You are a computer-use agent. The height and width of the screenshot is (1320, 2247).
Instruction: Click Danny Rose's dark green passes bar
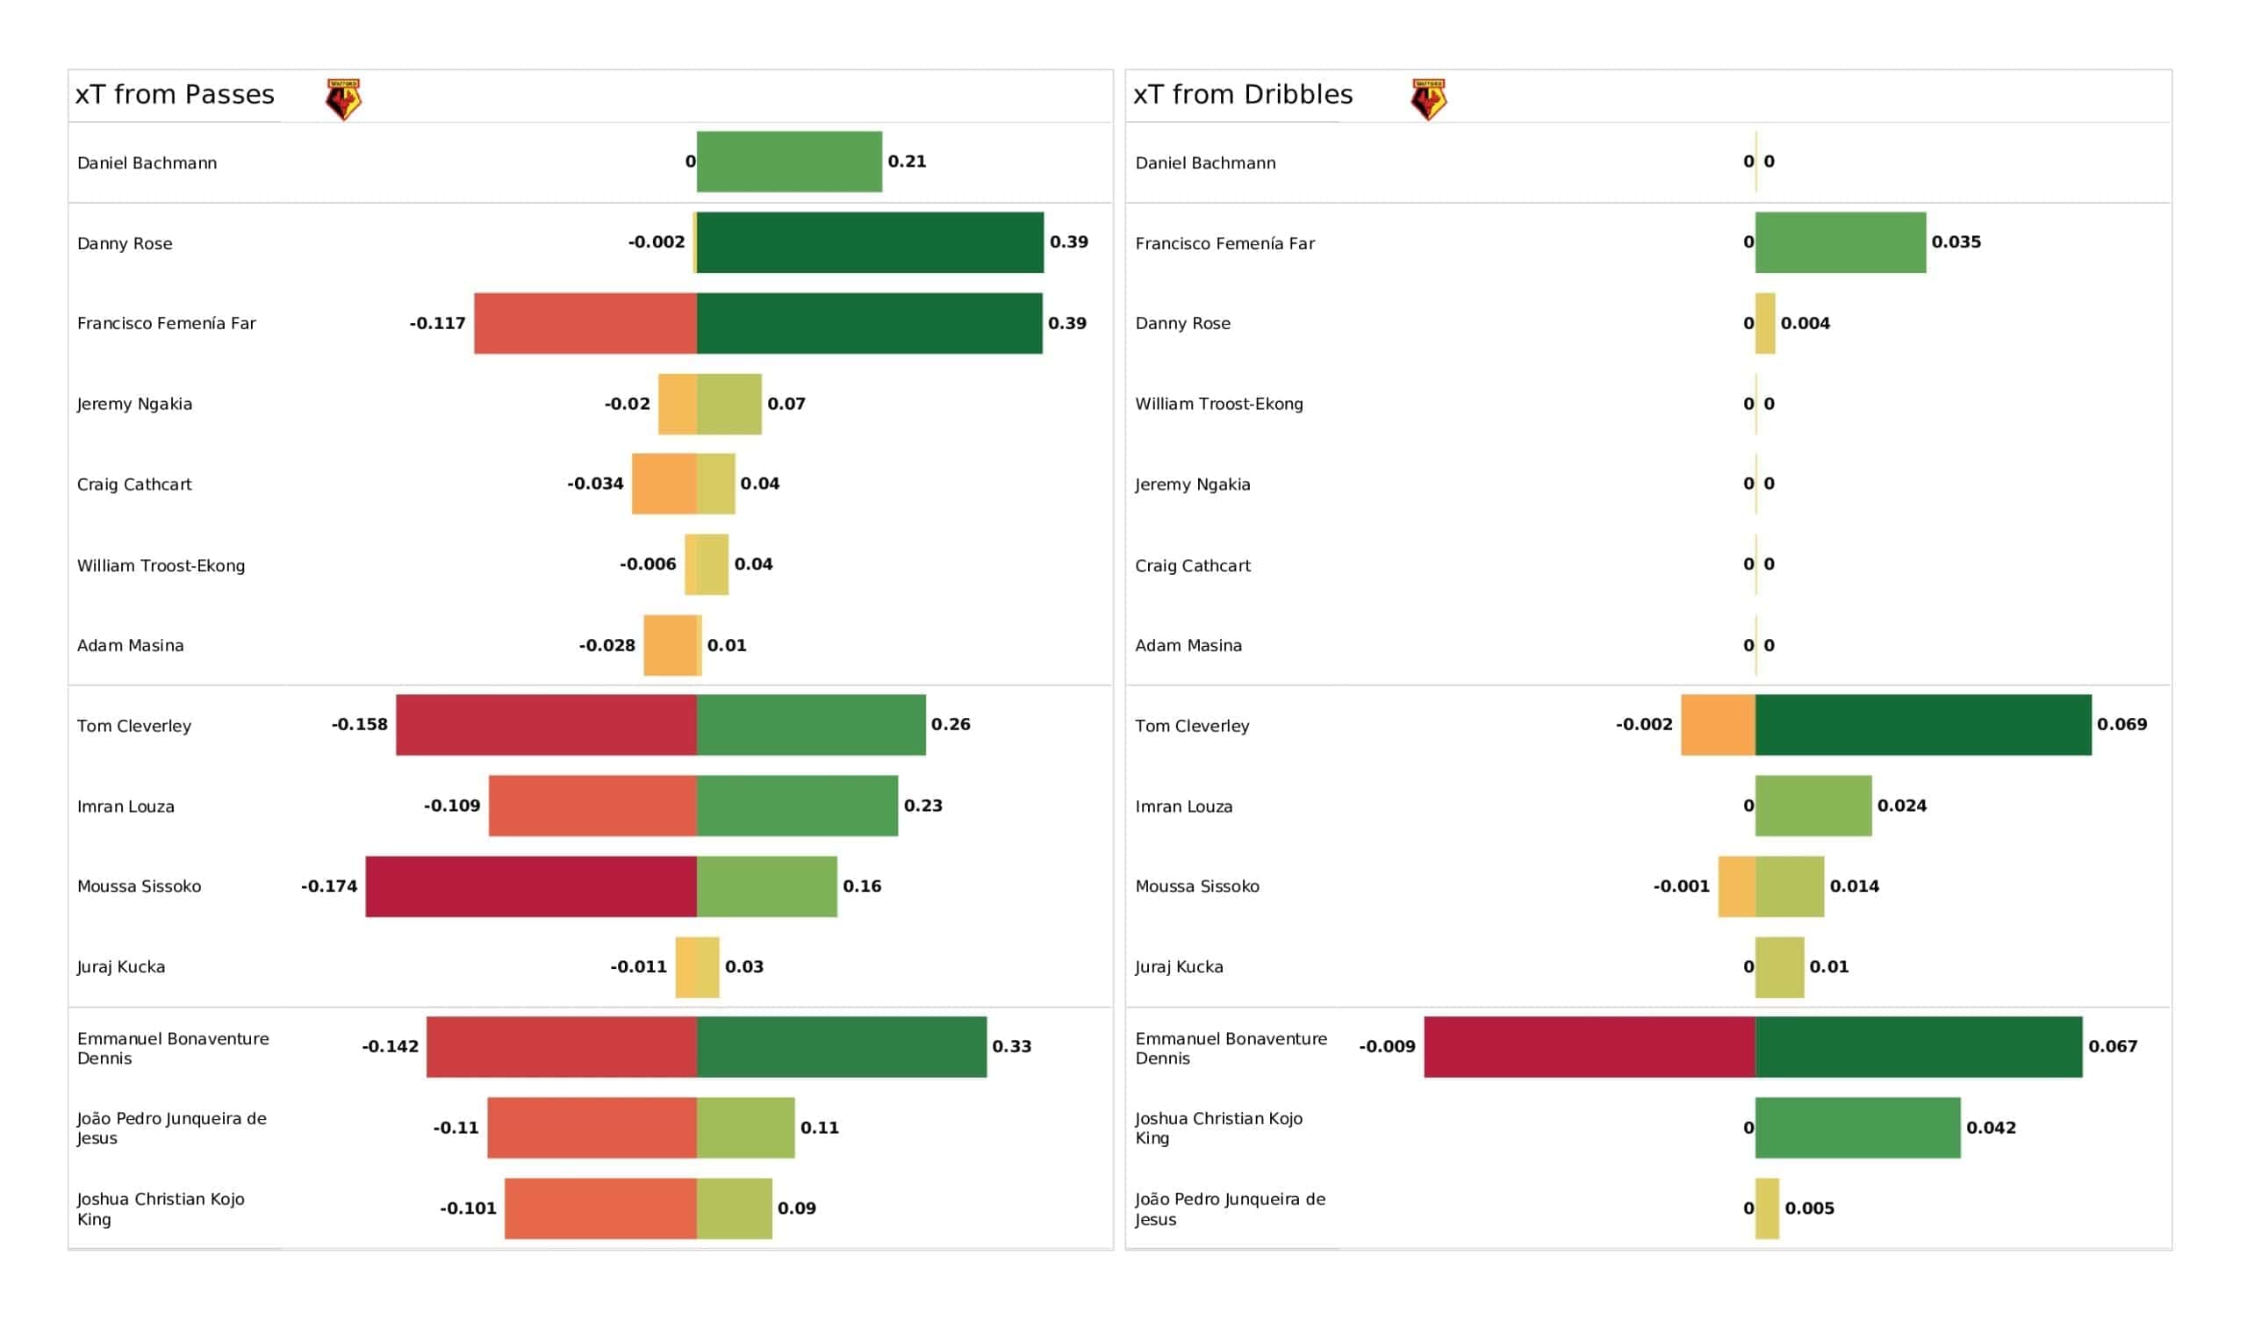click(x=869, y=242)
